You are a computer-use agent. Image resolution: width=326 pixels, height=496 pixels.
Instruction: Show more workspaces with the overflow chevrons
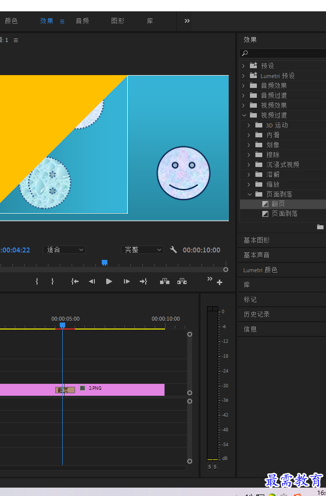187,21
